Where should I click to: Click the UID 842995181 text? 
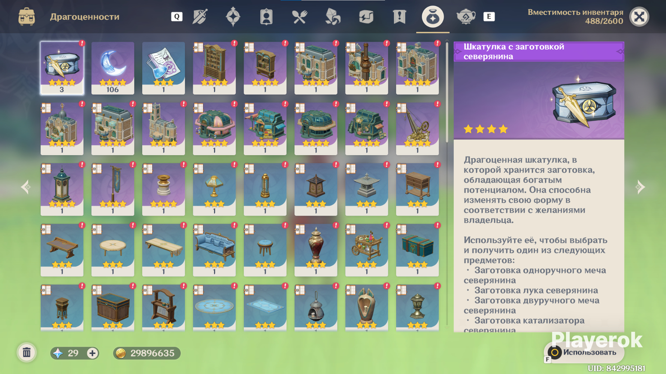(616, 368)
